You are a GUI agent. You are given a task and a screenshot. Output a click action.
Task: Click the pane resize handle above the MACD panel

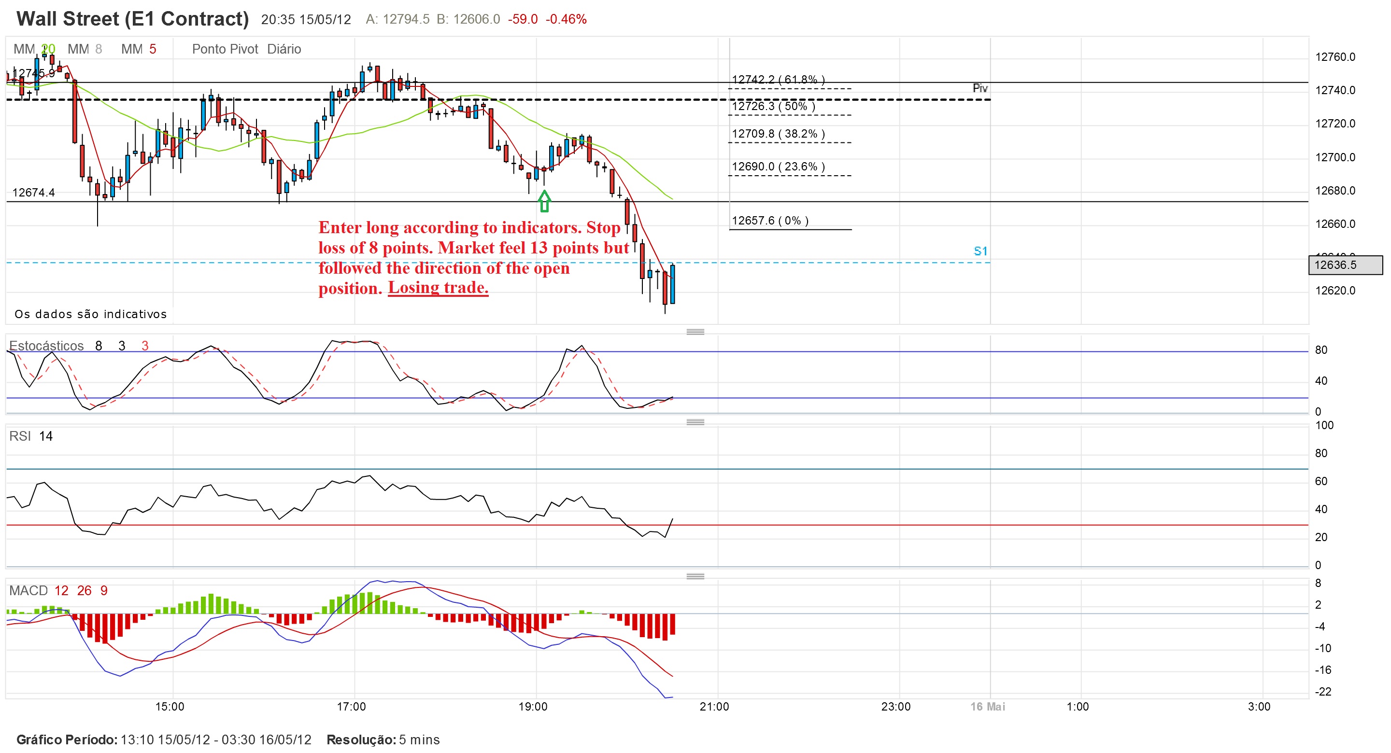click(x=695, y=576)
